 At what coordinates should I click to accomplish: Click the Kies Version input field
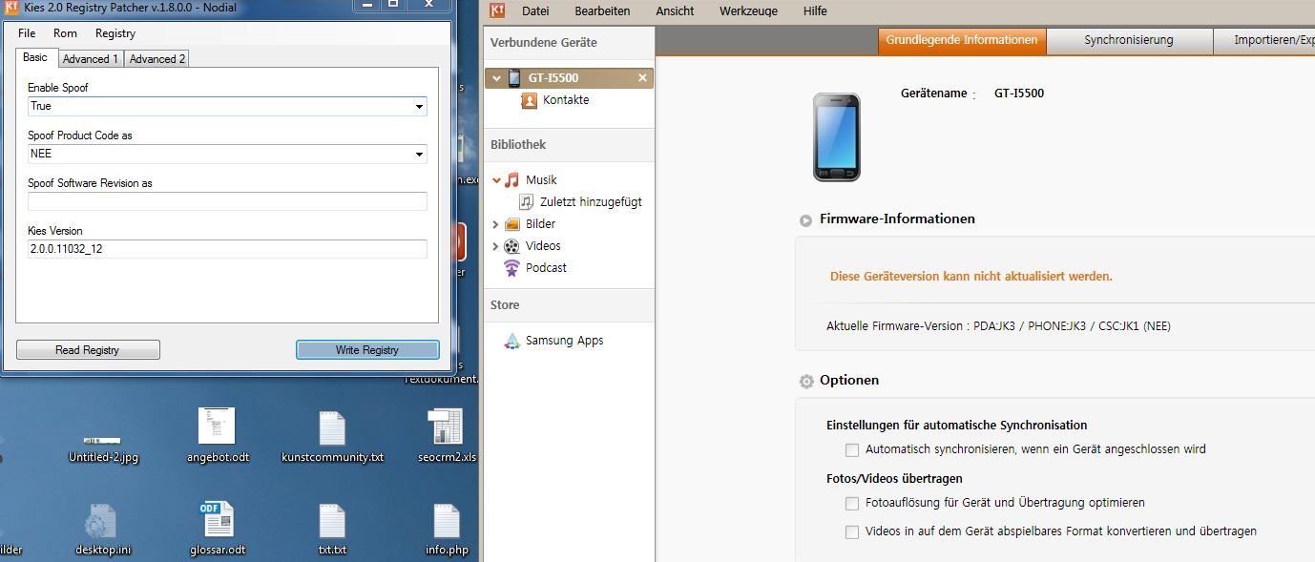point(227,249)
